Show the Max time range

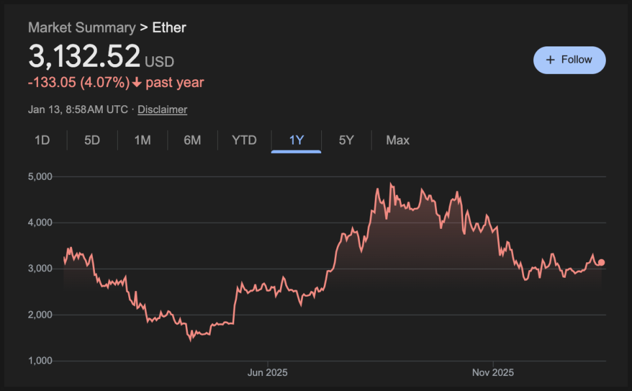pyautogui.click(x=398, y=140)
